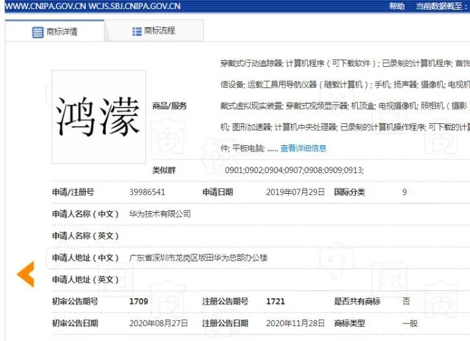Select preliminary announcement issue 1709
470x341 pixels.
(x=138, y=301)
